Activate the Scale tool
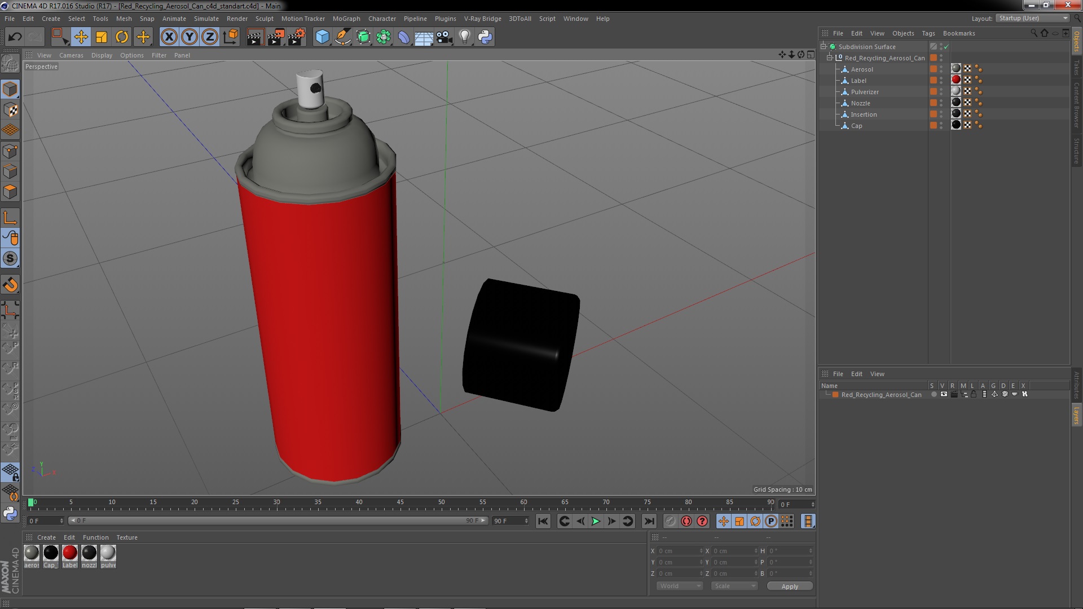 102,37
